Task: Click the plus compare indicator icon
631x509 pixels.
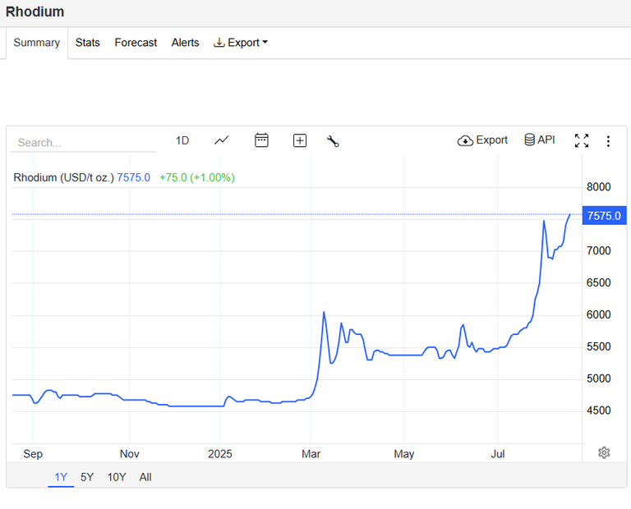Action: click(x=300, y=140)
